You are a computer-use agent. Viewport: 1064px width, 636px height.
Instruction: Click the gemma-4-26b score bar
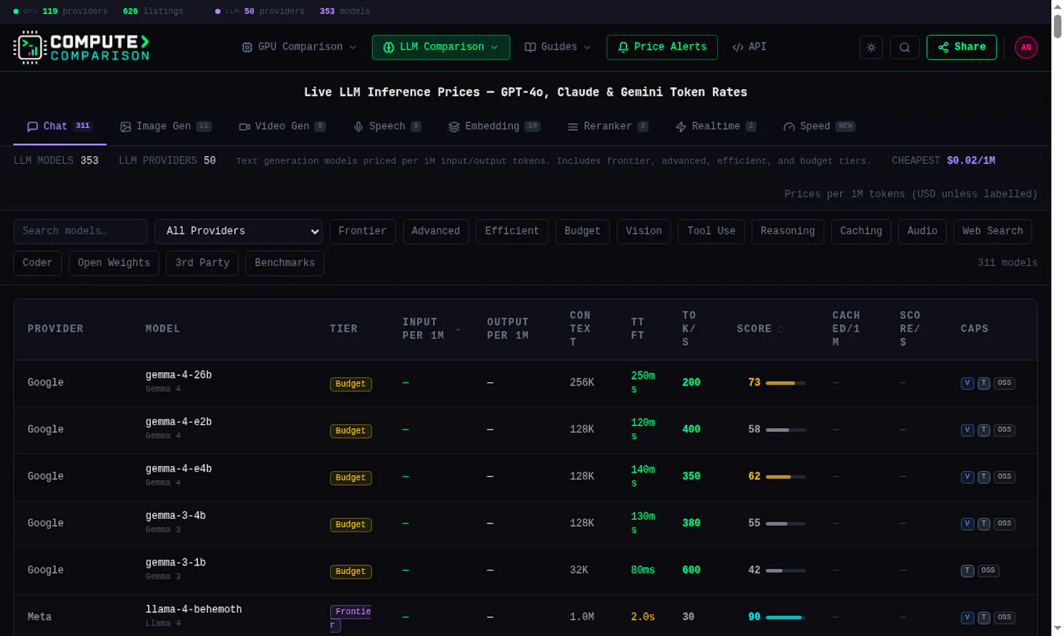pos(785,383)
